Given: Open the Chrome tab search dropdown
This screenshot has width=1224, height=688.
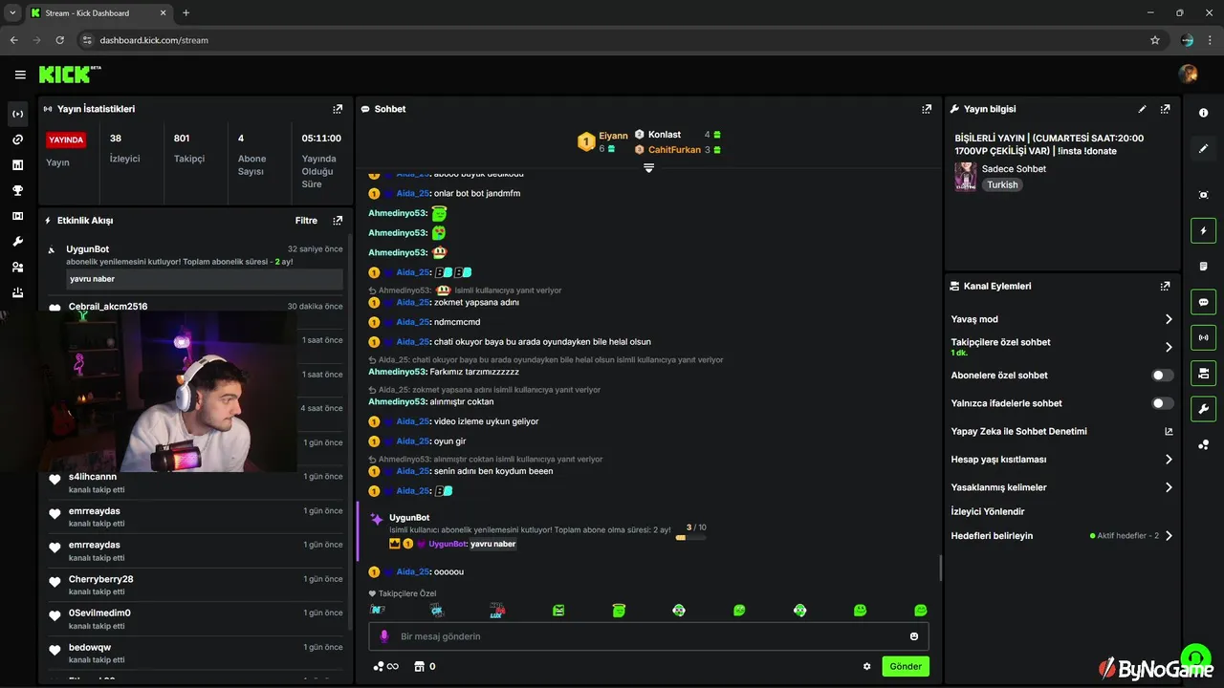Looking at the screenshot, I should click(x=12, y=12).
